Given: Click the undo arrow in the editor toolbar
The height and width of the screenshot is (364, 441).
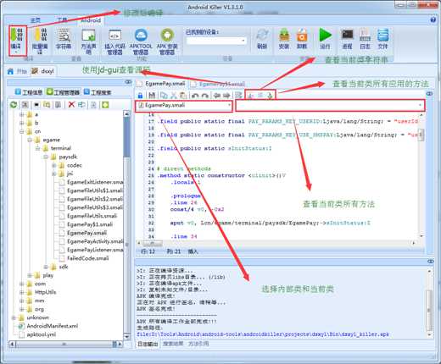Looking at the screenshot, I should pos(195,96).
